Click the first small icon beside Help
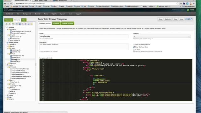201x113 pixels. pyautogui.click(x=186, y=19)
